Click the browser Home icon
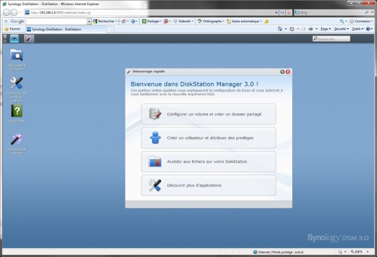Image resolution: width=377 pixels, height=257 pixels. tap(280, 29)
